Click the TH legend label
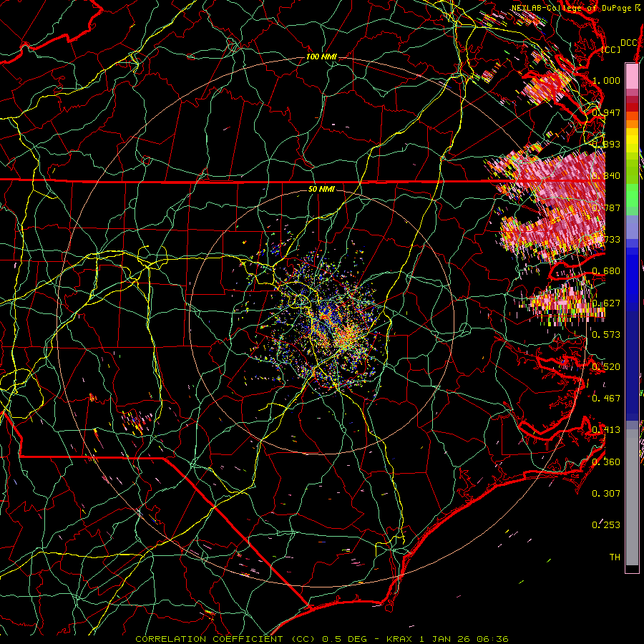Viewport: 644px width, 644px height. [615, 557]
